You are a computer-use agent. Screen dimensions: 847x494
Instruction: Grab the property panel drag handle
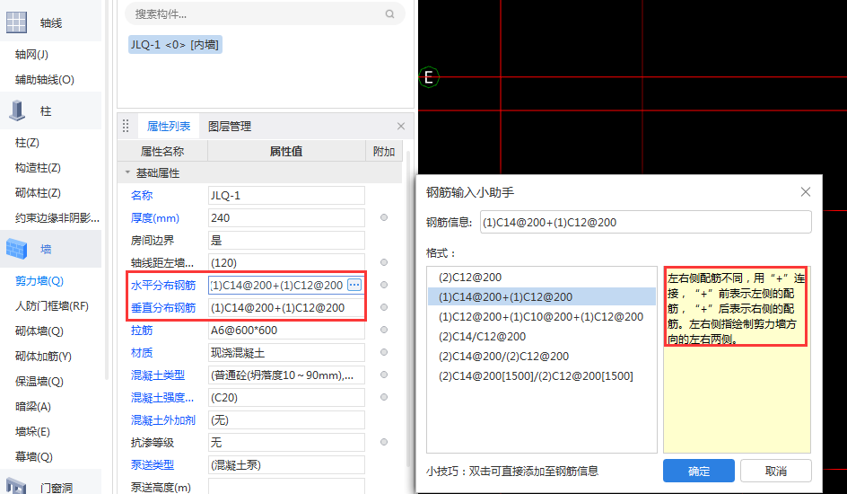tap(126, 126)
